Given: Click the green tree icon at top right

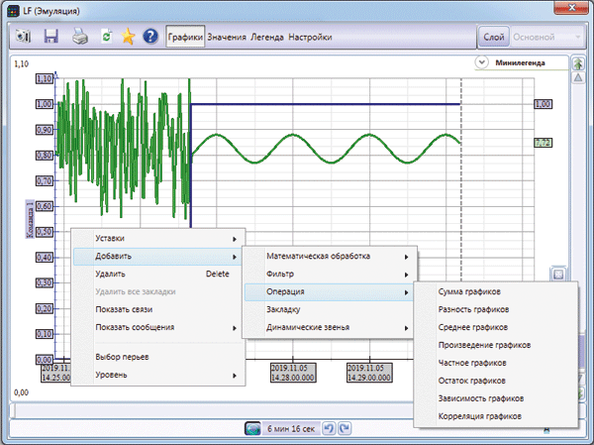Looking at the screenshot, I should click(x=578, y=63).
